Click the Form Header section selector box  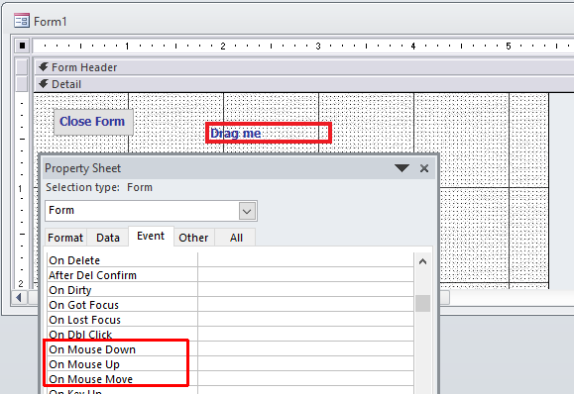coord(22,67)
